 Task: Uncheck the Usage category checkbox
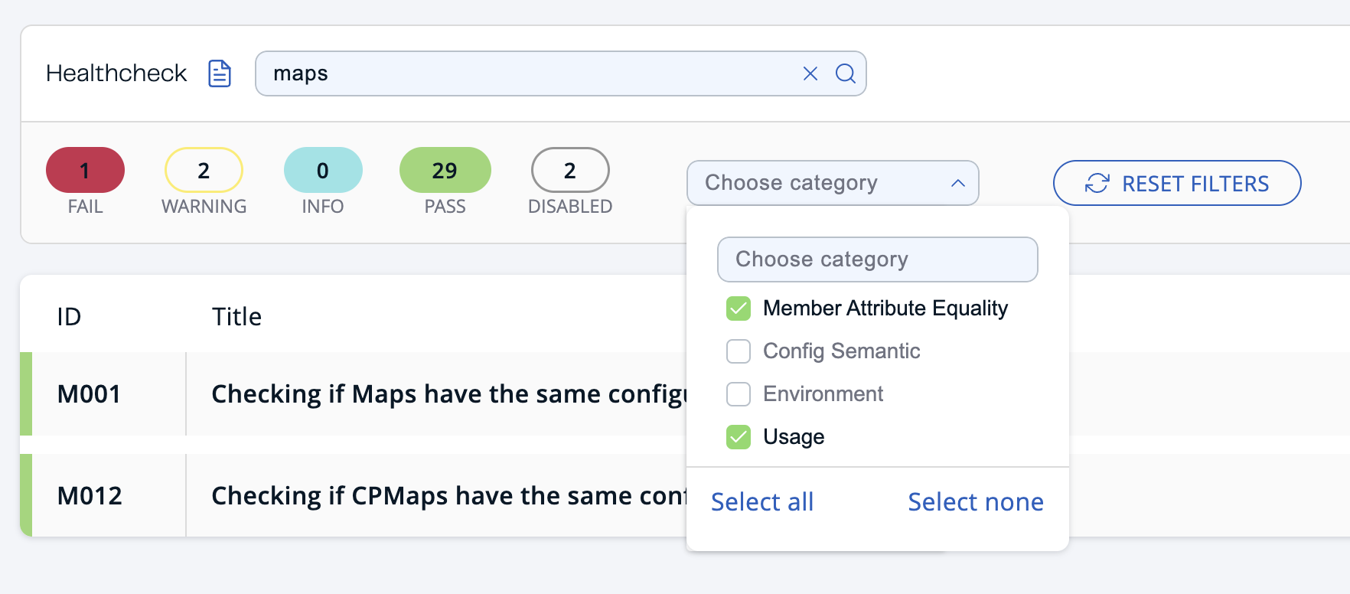tap(739, 437)
